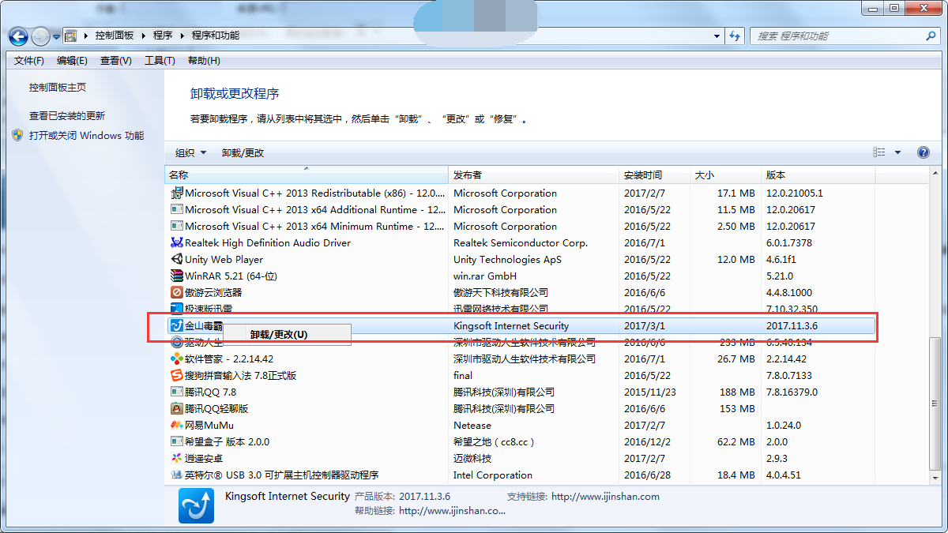Click the refresh button beside address bar
This screenshot has height=533, width=948.
pos(735,36)
